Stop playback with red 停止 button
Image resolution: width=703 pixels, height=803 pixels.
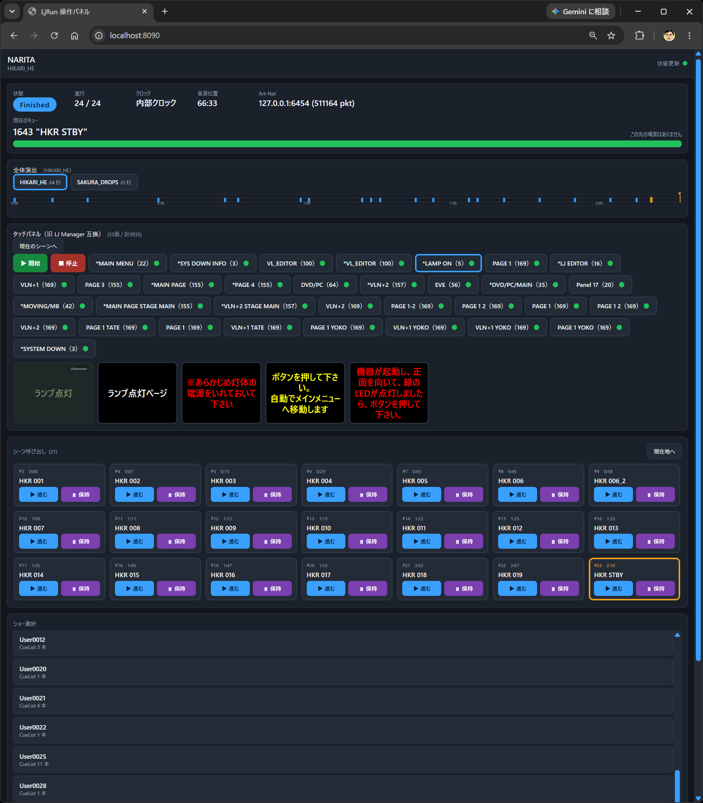click(x=68, y=263)
